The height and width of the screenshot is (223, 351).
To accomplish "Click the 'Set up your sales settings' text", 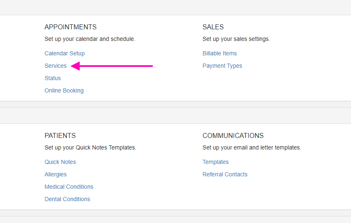I will [236, 39].
